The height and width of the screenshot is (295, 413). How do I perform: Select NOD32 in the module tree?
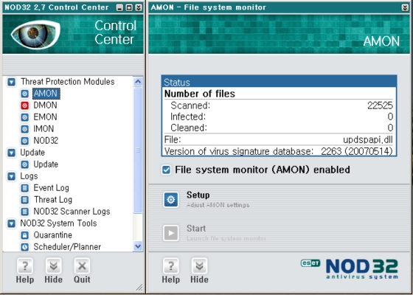pos(46,141)
